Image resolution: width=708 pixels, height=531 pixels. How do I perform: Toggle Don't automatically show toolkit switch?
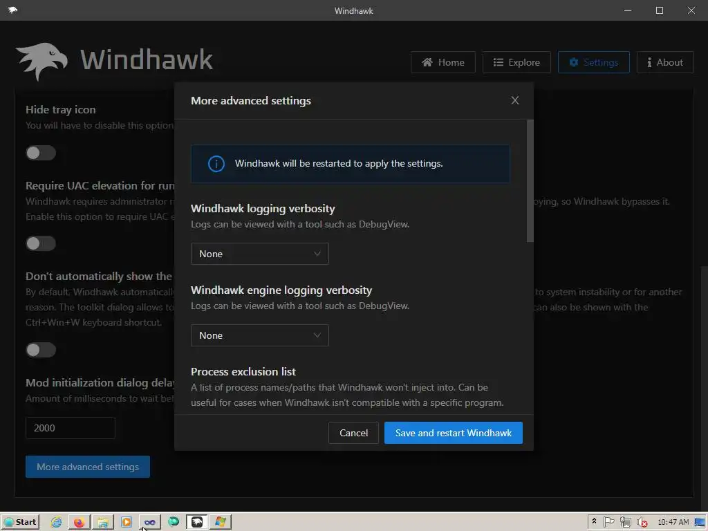click(x=41, y=350)
